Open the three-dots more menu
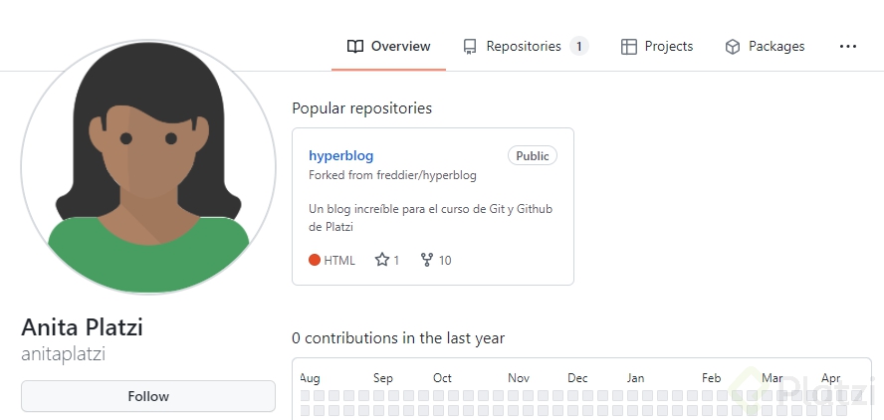The height and width of the screenshot is (420, 884). click(x=848, y=47)
